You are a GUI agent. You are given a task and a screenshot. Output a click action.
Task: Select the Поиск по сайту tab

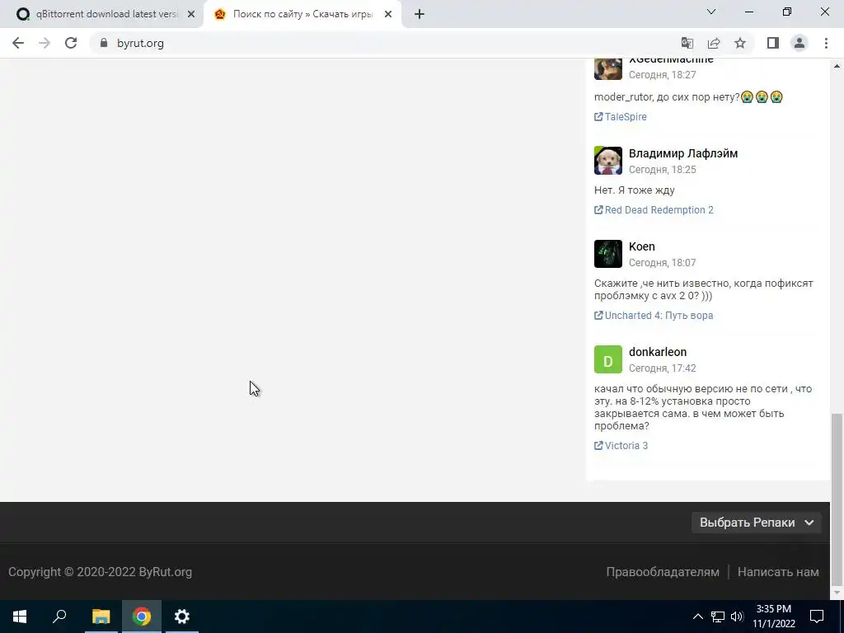click(302, 15)
